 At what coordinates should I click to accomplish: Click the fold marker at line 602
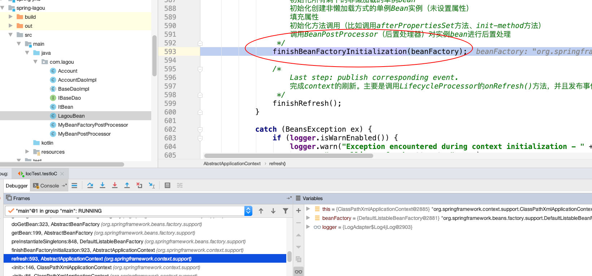click(200, 130)
